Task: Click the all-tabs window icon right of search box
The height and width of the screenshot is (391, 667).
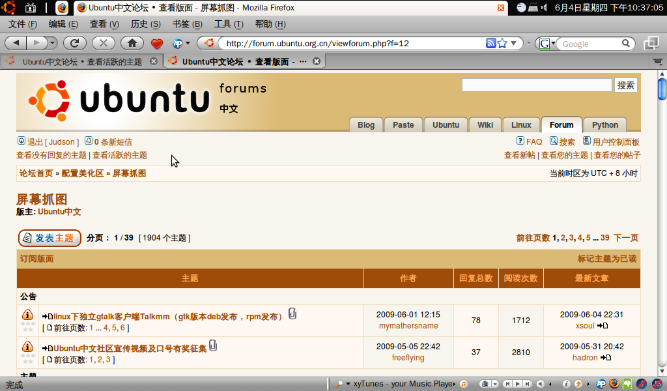Action: pyautogui.click(x=651, y=44)
